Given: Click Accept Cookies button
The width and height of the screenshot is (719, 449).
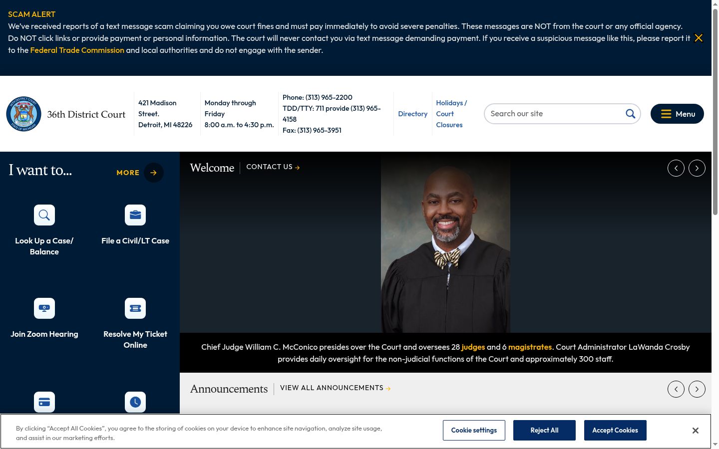Looking at the screenshot, I should point(615,430).
